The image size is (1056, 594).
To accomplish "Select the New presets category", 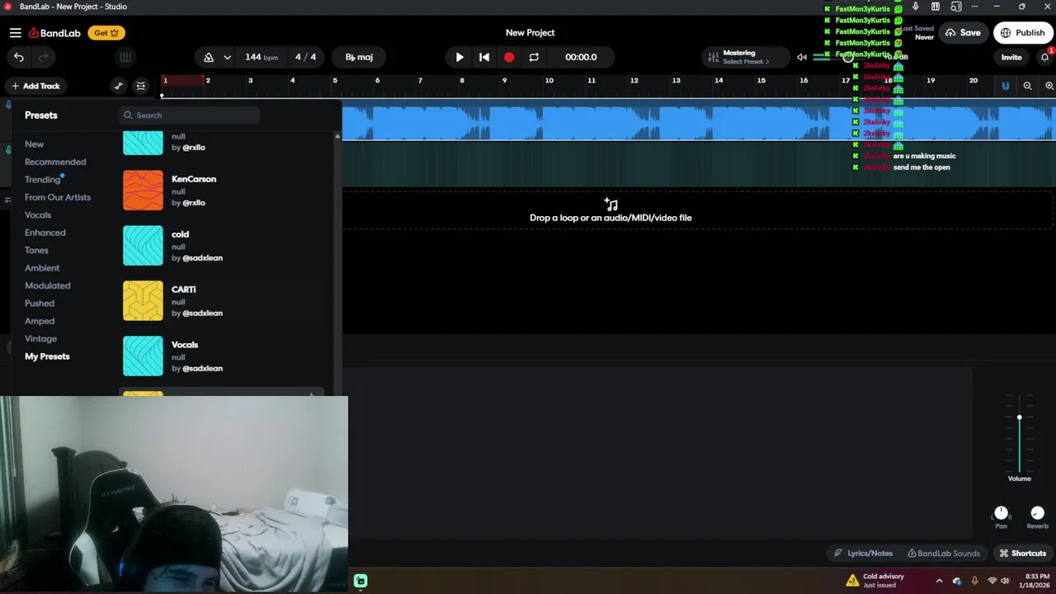I will click(34, 144).
